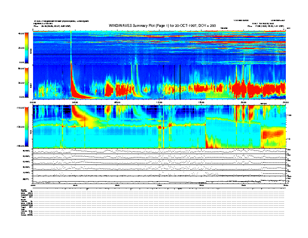This screenshot has width=308, height=238.
Task: Click the WIND/WAVES Summary Plot title
Action: 162,26
